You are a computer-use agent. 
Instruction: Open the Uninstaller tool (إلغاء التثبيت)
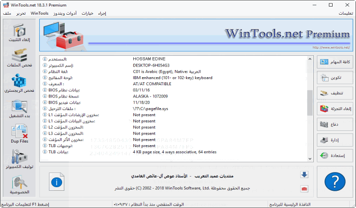(x=19, y=33)
